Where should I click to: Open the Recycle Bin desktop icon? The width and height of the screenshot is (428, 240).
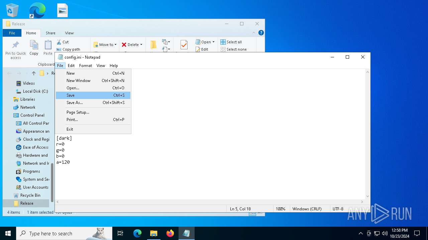tap(12, 10)
